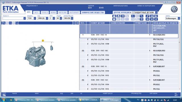
Task: Click the shopping cart order icon
Action: (142, 19)
